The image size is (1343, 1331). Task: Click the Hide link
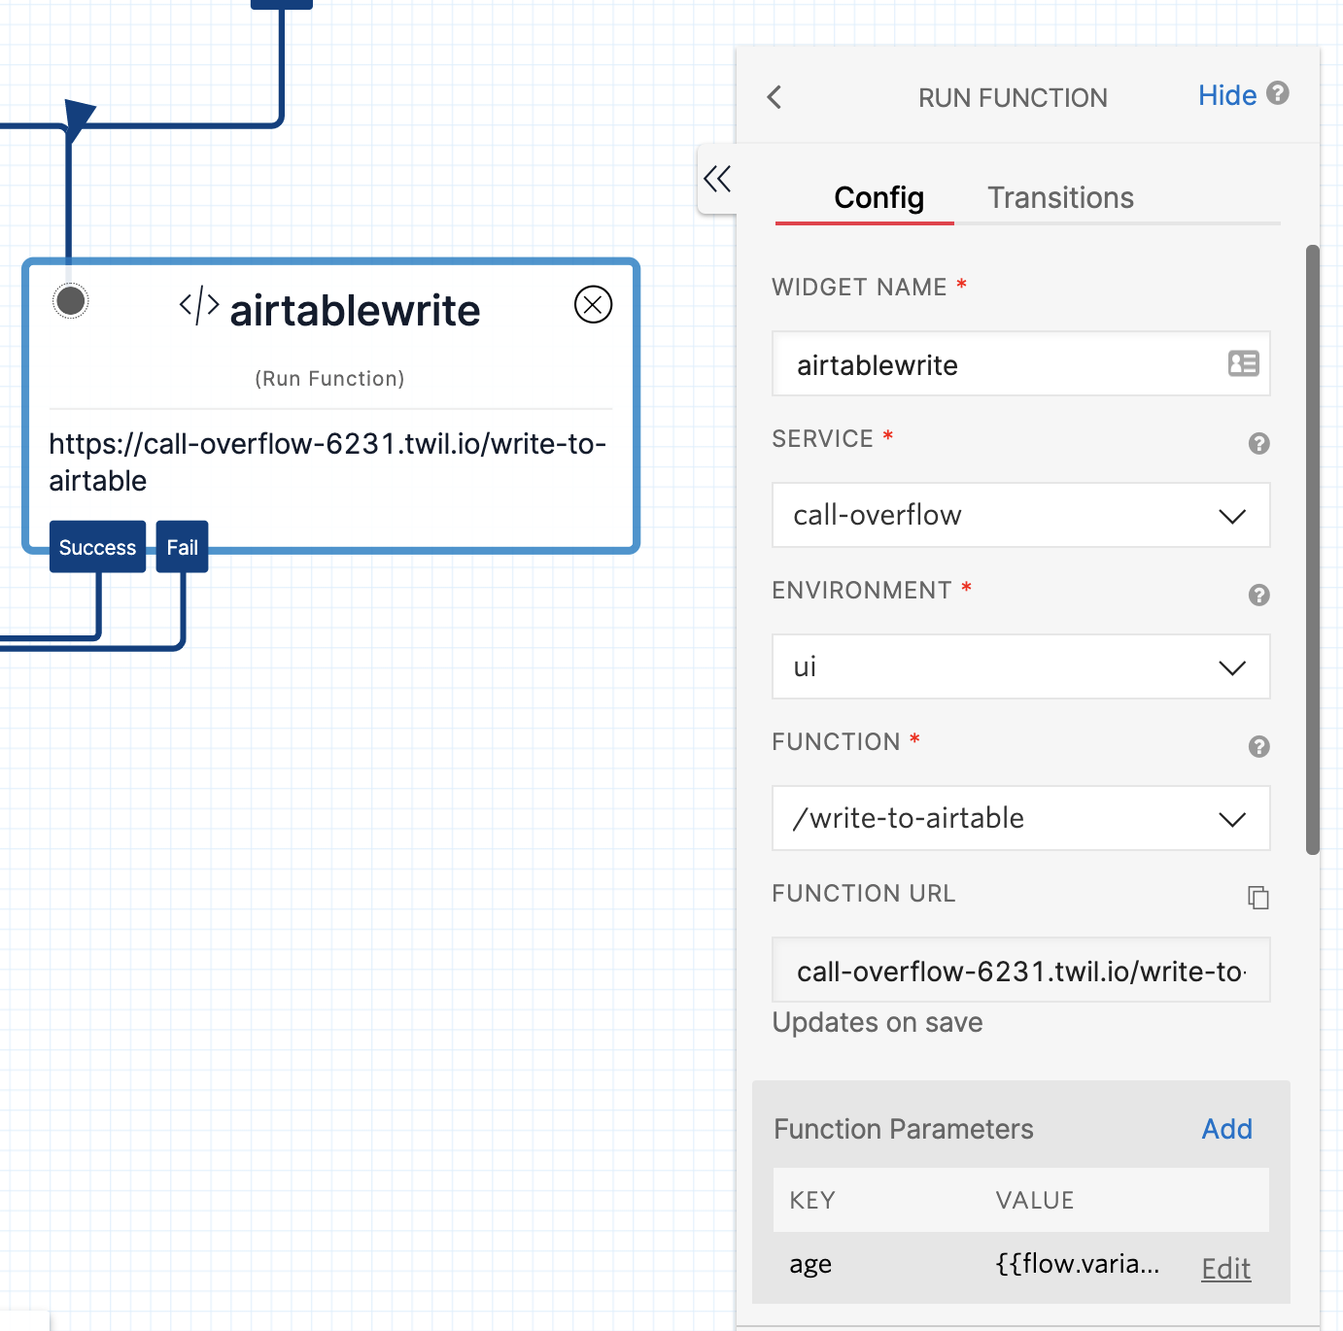point(1227,95)
